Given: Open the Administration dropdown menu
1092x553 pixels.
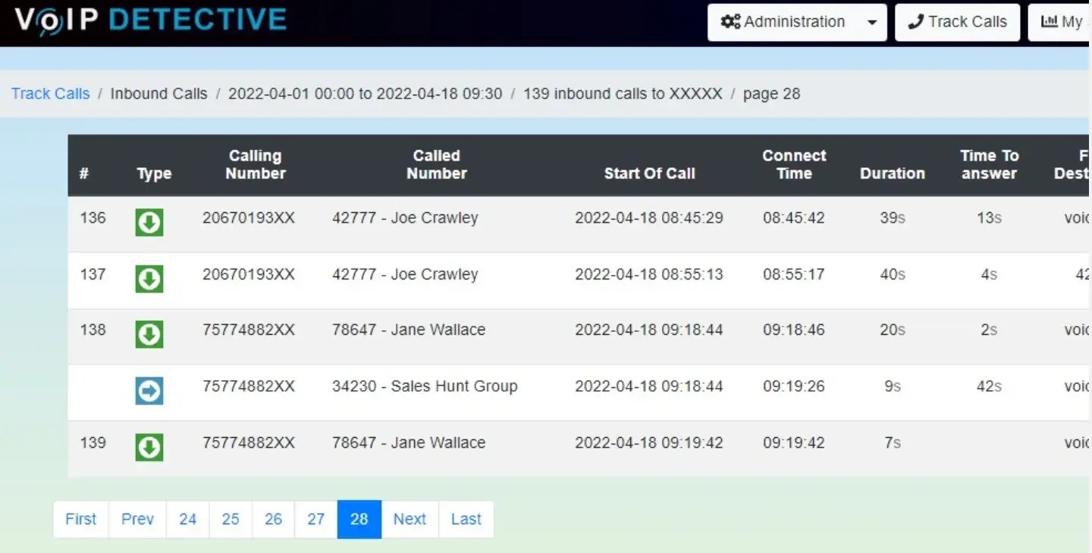Looking at the screenshot, I should [x=783, y=22].
